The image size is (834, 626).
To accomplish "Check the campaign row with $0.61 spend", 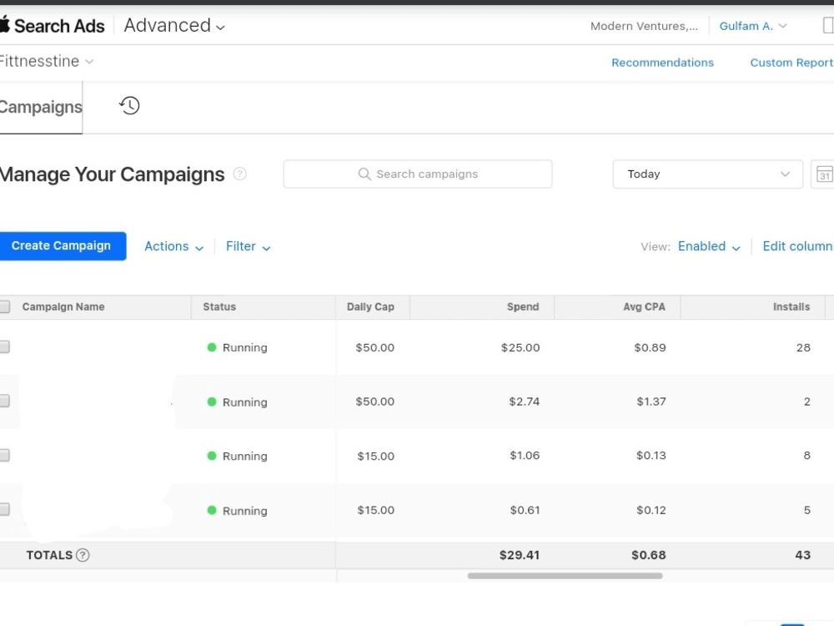I will point(4,509).
